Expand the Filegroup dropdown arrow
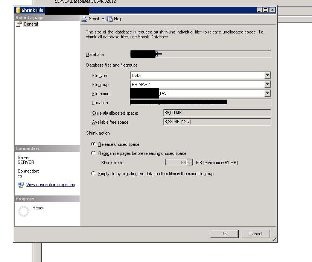This screenshot has height=262, width=312. click(x=268, y=84)
